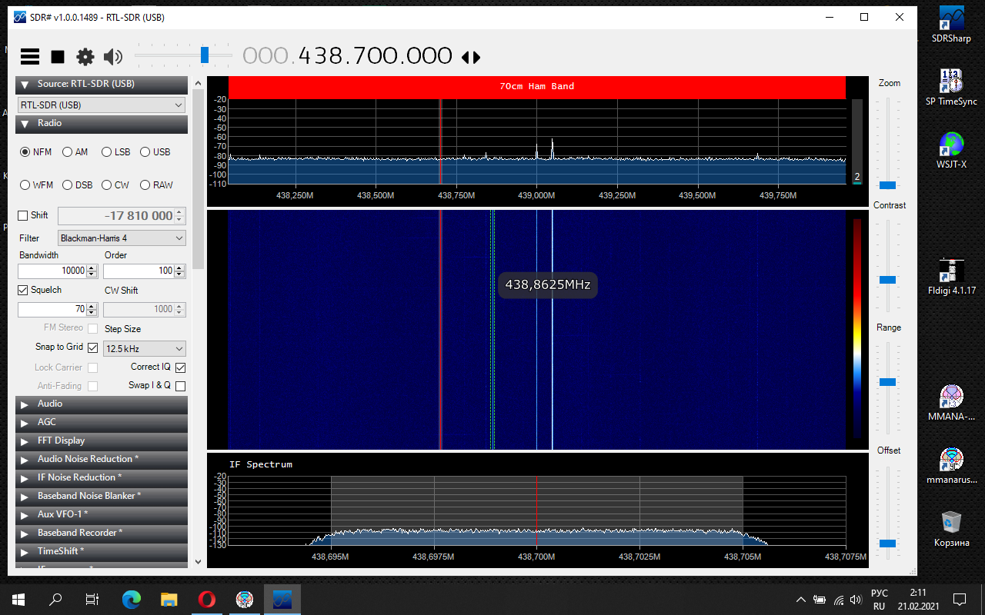Click Opera browser in taskbar
Image resolution: width=985 pixels, height=615 pixels.
coord(206,599)
